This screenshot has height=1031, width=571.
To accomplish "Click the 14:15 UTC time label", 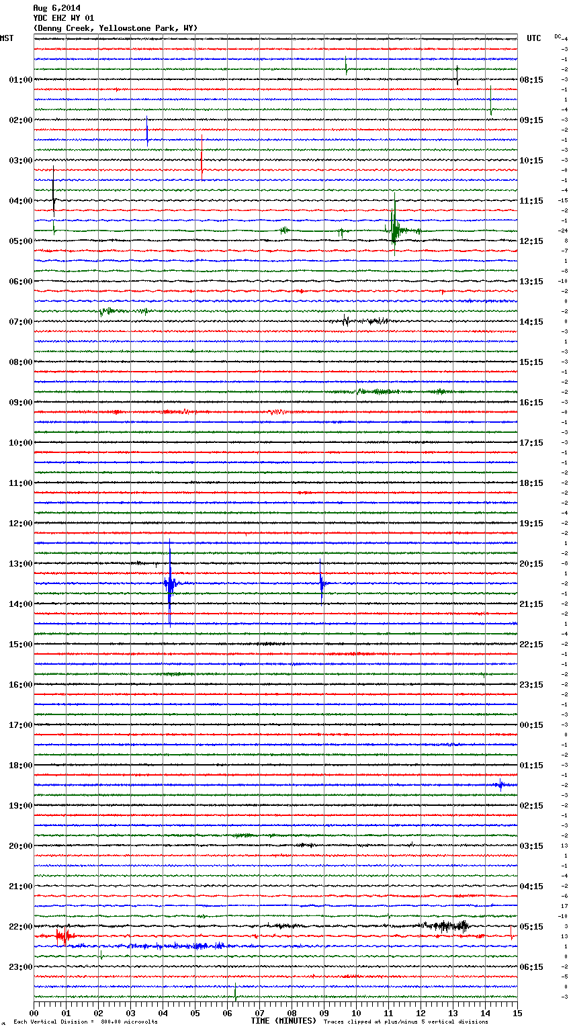I will pyautogui.click(x=531, y=322).
